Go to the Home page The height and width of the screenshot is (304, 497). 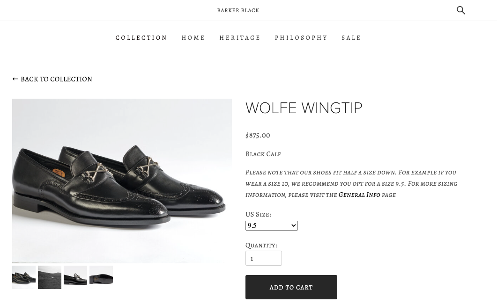[x=193, y=38]
